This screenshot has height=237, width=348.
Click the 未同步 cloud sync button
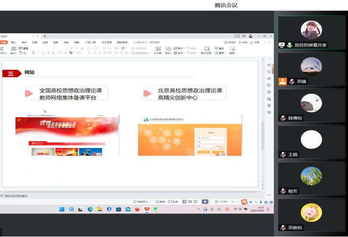[x=230, y=42]
